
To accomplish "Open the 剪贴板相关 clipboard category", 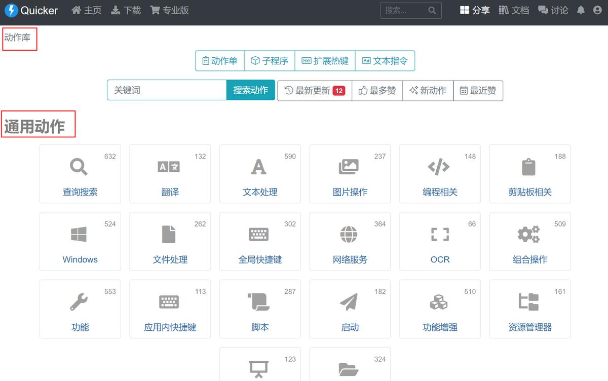I will click(529, 174).
